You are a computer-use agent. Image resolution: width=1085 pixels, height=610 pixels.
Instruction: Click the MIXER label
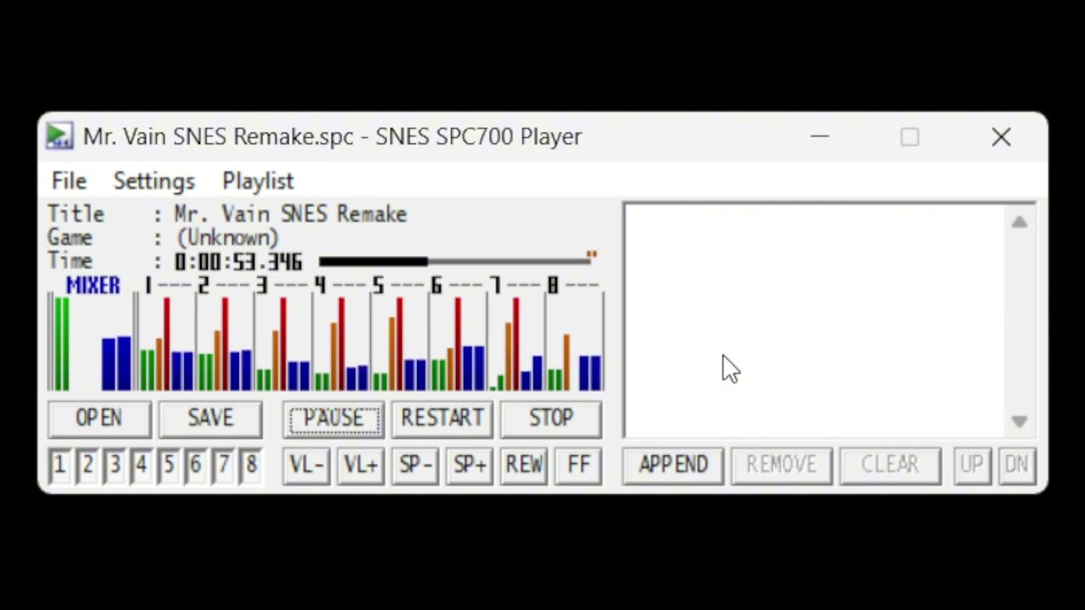[x=92, y=286]
